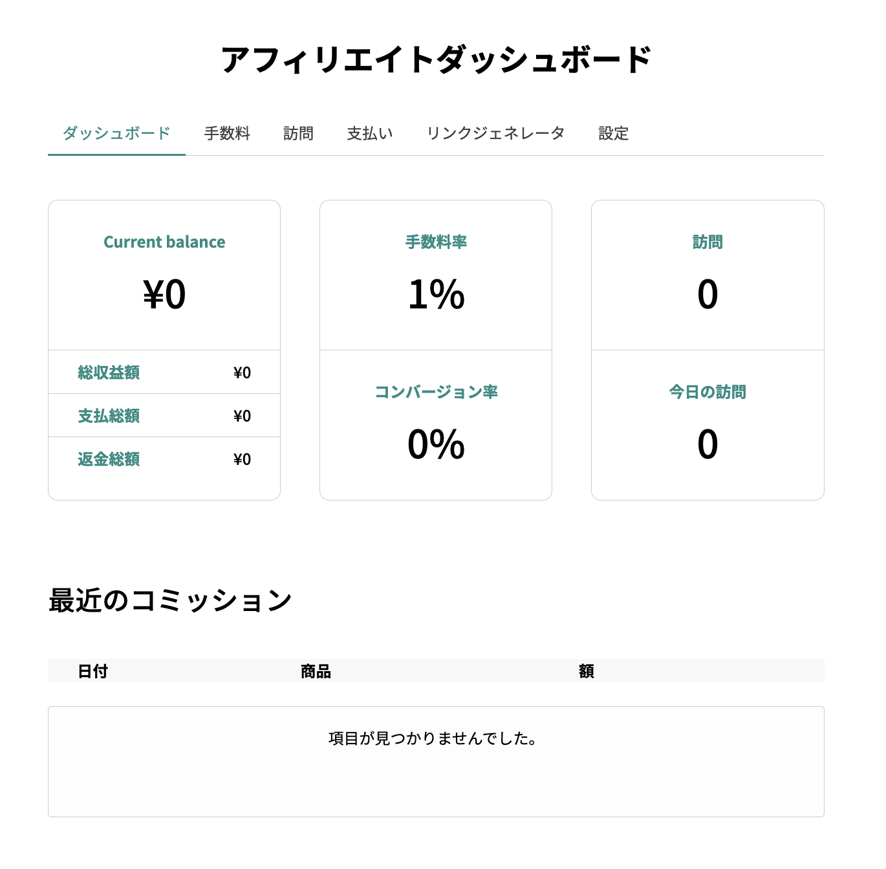886x869 pixels.
Task: Click the 日付 column header
Action: (92, 671)
